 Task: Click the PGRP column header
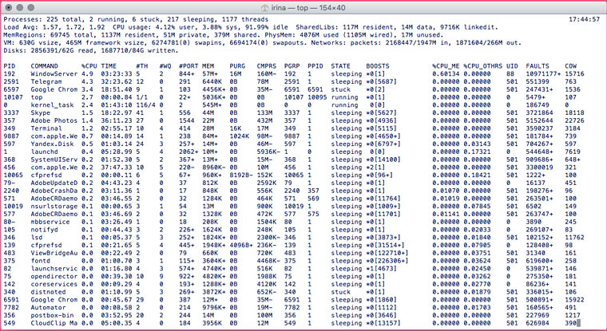point(292,66)
